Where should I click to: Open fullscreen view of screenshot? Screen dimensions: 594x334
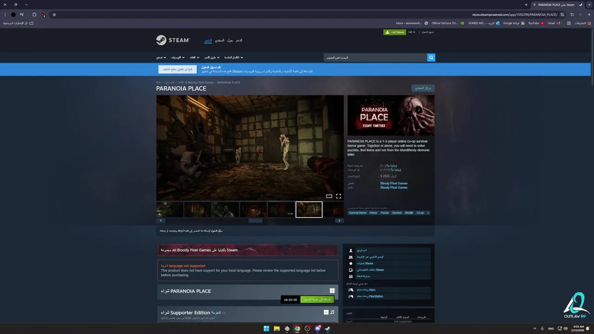pyautogui.click(x=338, y=196)
